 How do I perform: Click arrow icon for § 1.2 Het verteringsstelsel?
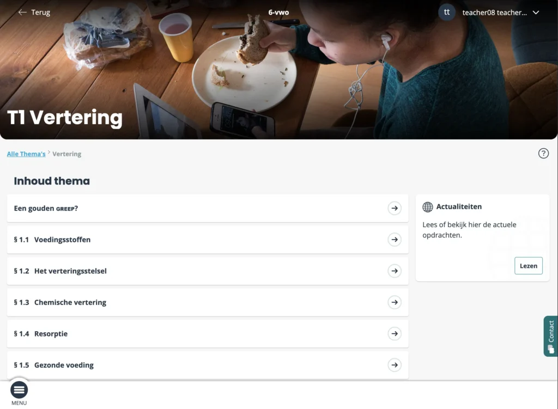click(x=395, y=271)
